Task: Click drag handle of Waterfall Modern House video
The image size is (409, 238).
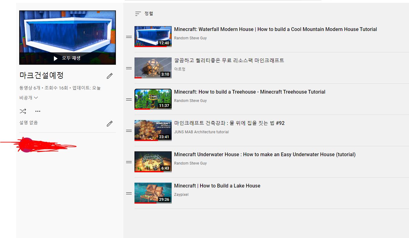Action: coord(129,37)
